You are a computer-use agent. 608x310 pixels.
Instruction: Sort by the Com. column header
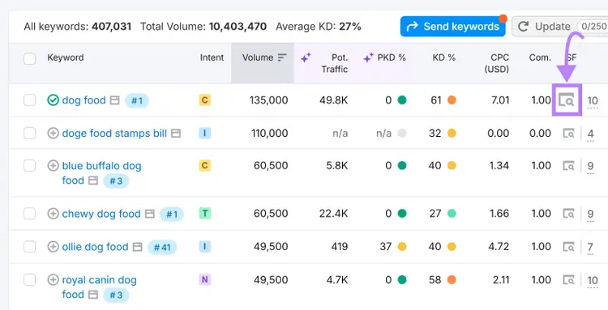[540, 57]
